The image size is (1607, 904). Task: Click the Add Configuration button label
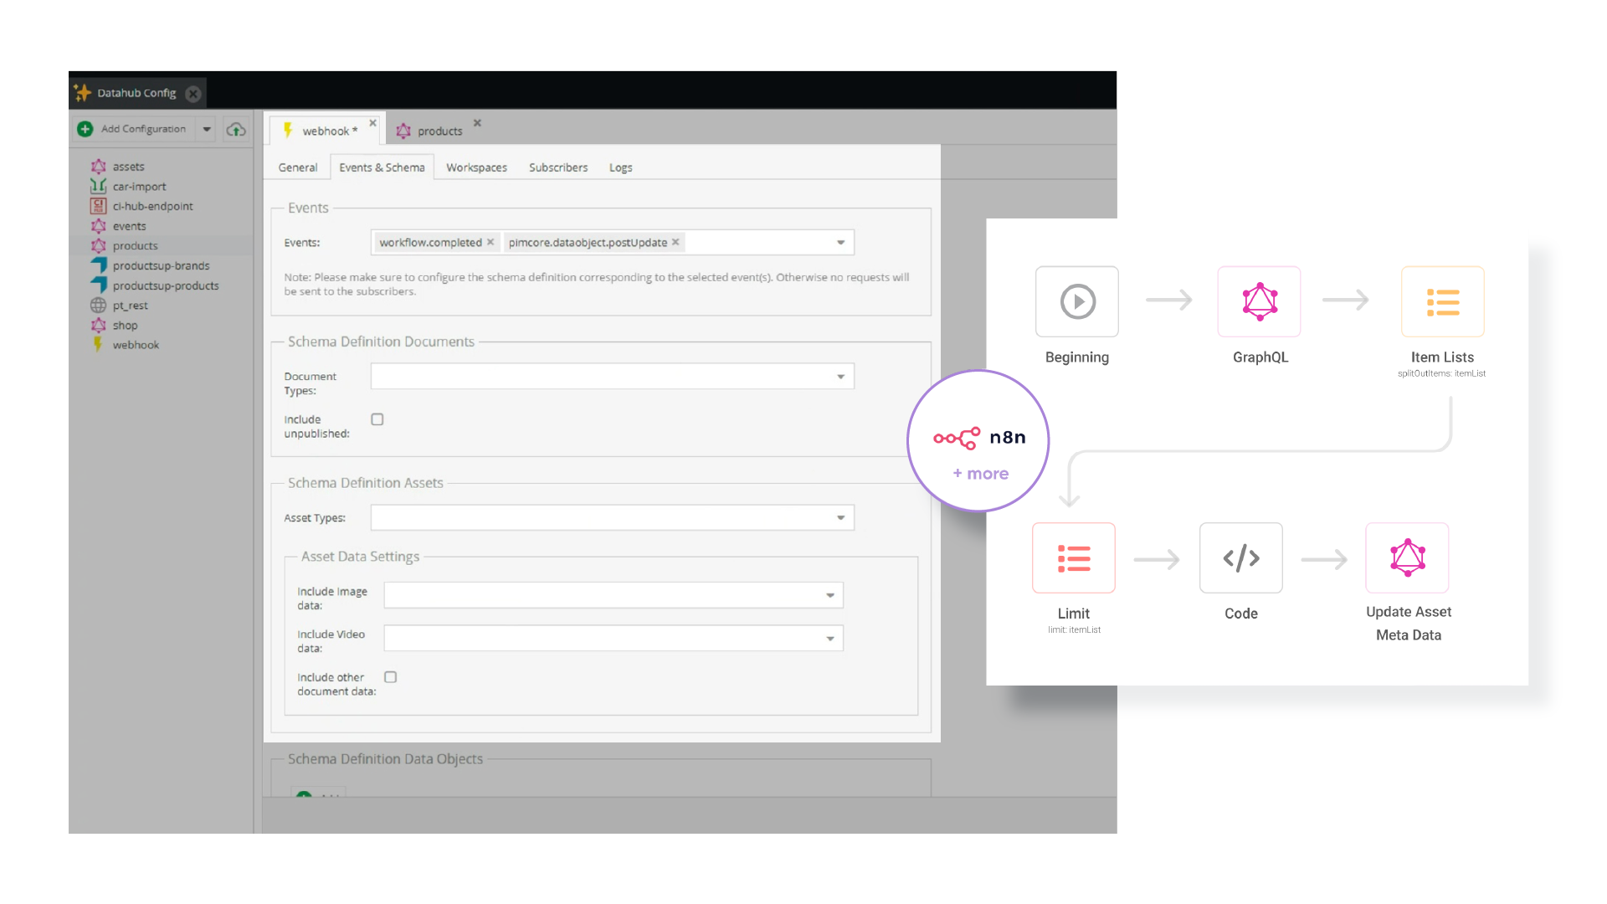tap(143, 129)
